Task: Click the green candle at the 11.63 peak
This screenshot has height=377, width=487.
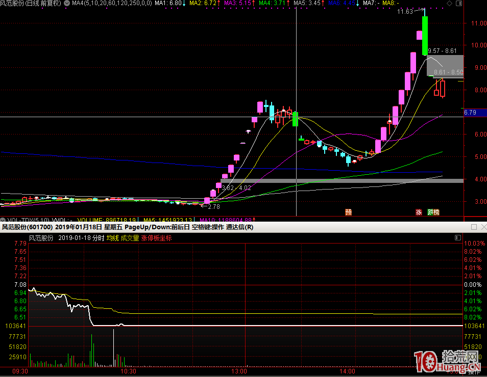Action: click(424, 35)
